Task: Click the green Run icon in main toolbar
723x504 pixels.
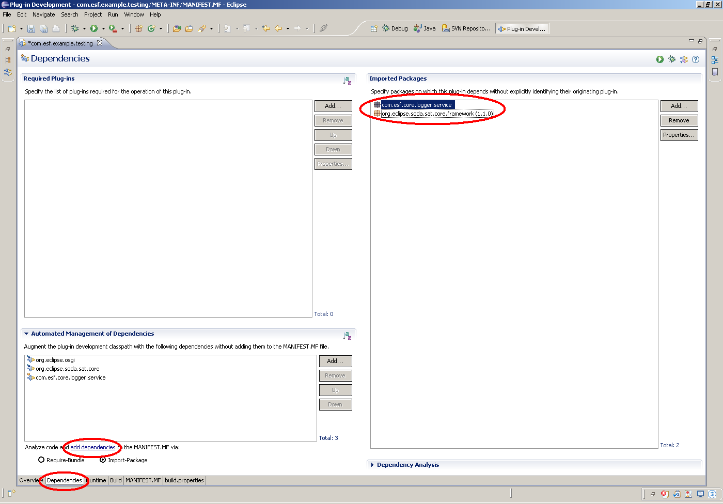Action: coord(94,28)
